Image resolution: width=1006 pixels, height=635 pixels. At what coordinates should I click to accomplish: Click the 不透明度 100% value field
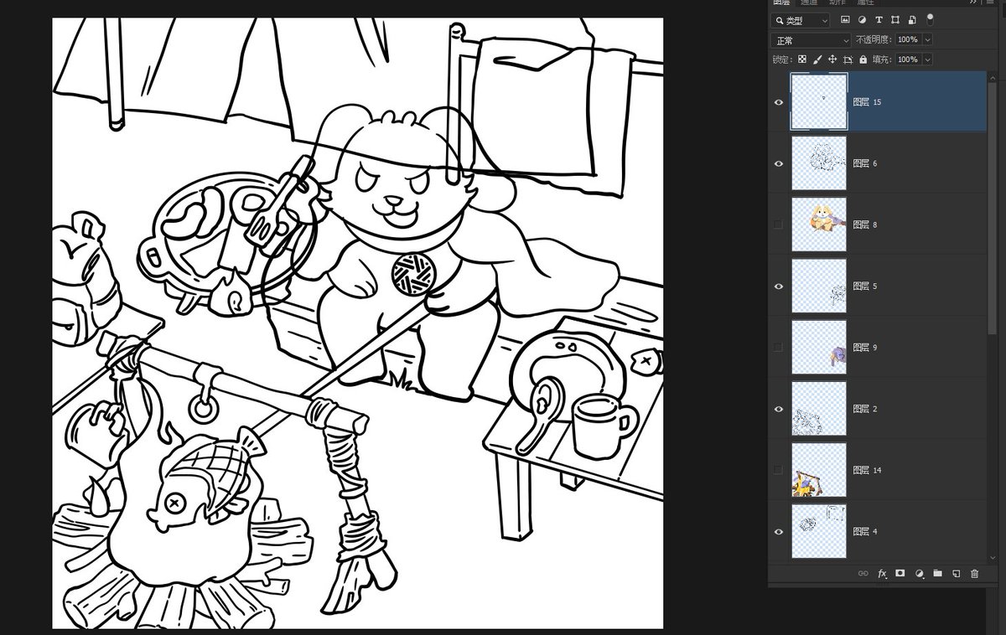tap(908, 39)
